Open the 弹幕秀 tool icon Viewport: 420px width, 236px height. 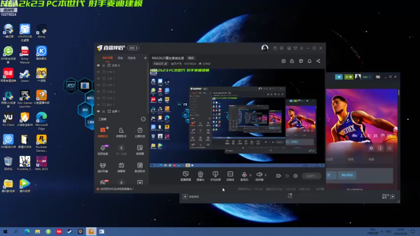click(121, 167)
